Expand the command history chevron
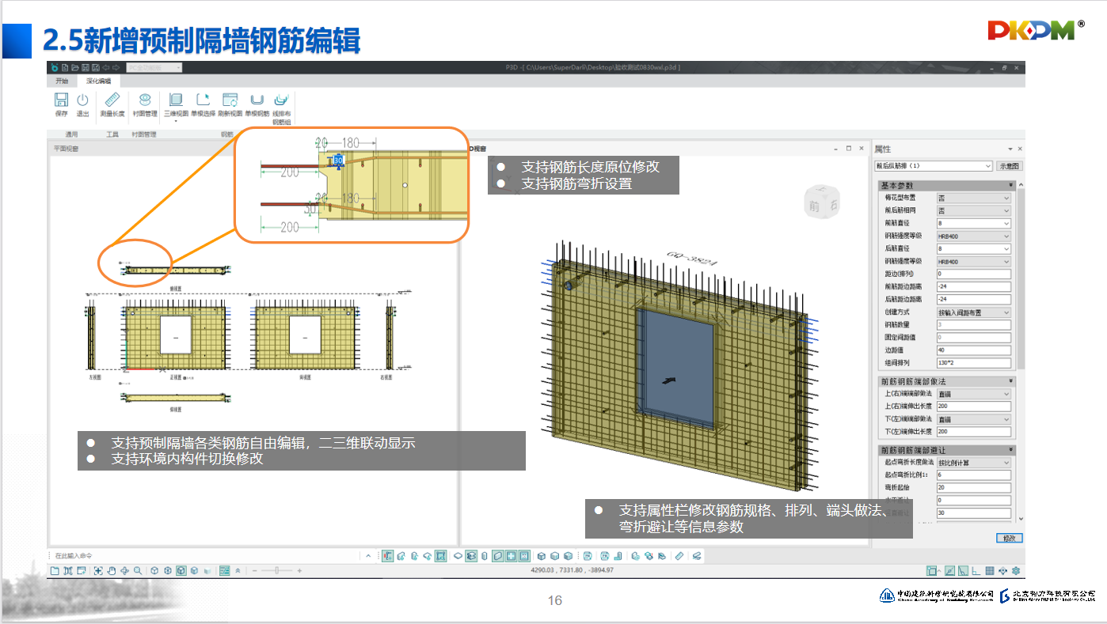 (368, 556)
